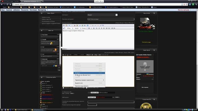Toggle italic formatting in the visual editor

91,28
